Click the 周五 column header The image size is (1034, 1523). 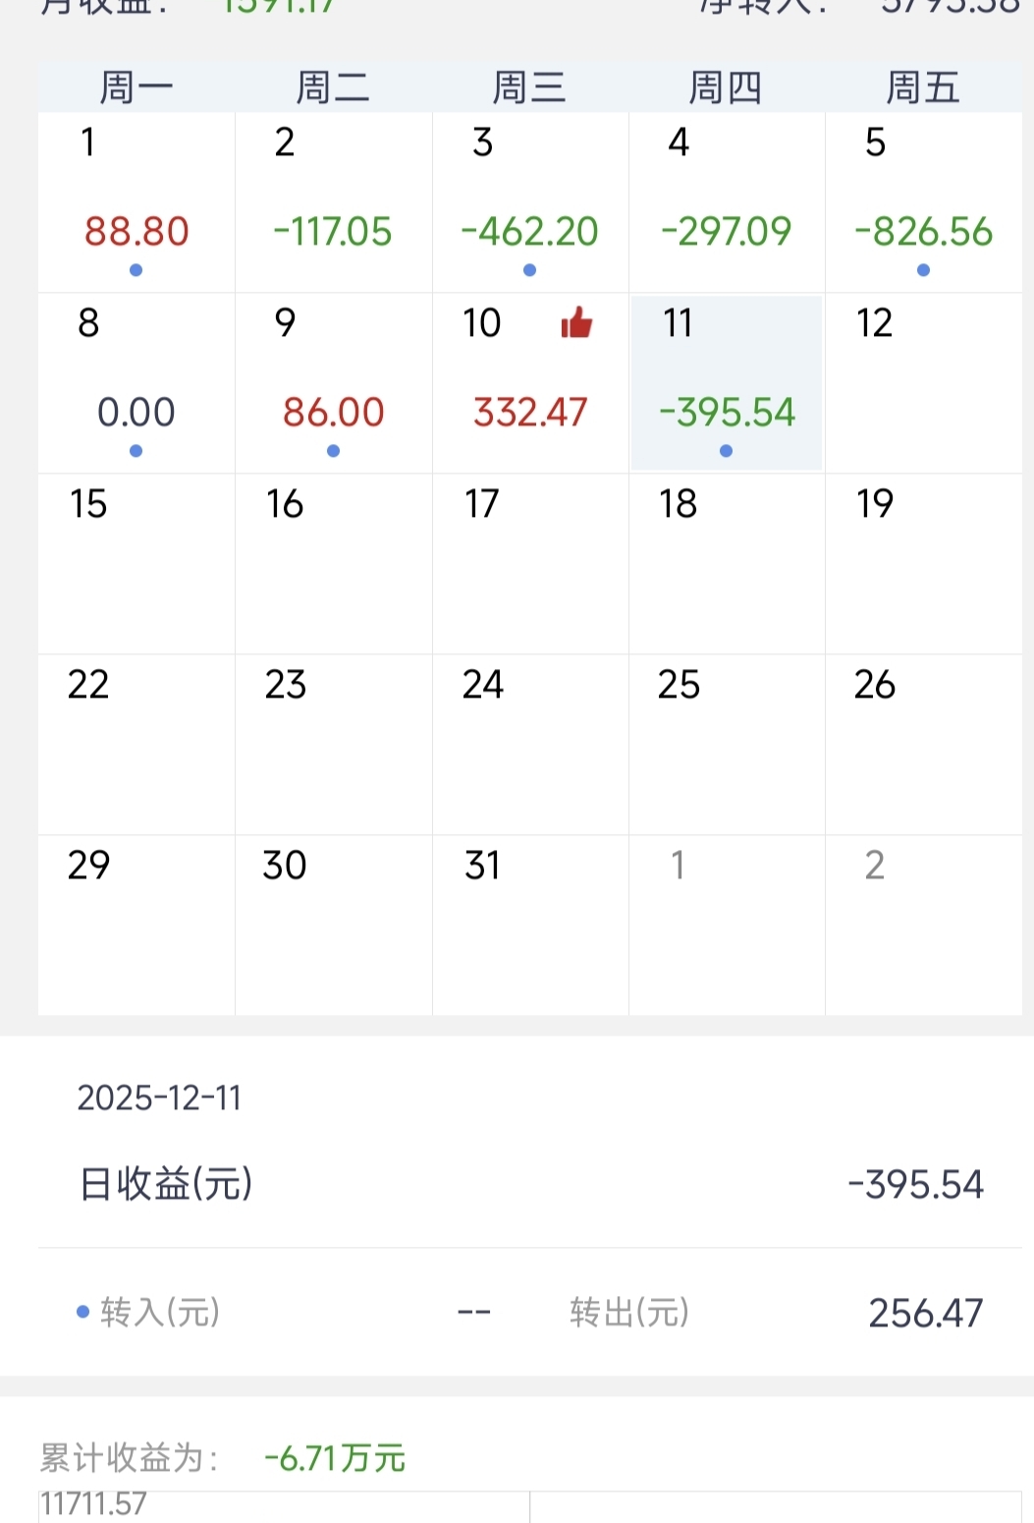coord(922,88)
